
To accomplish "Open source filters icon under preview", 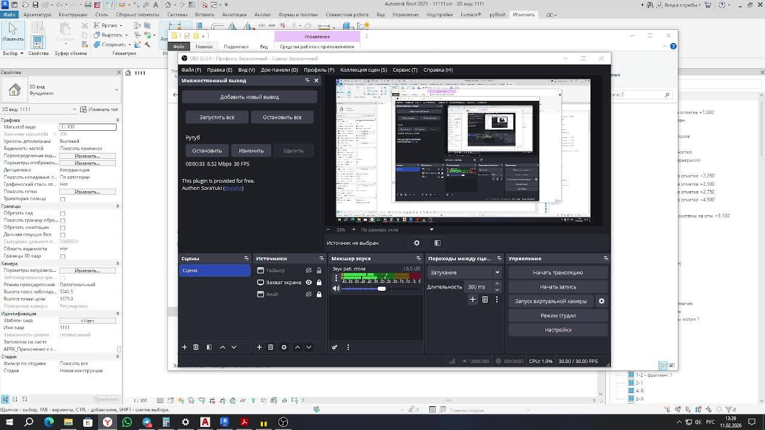I will pyautogui.click(x=437, y=243).
